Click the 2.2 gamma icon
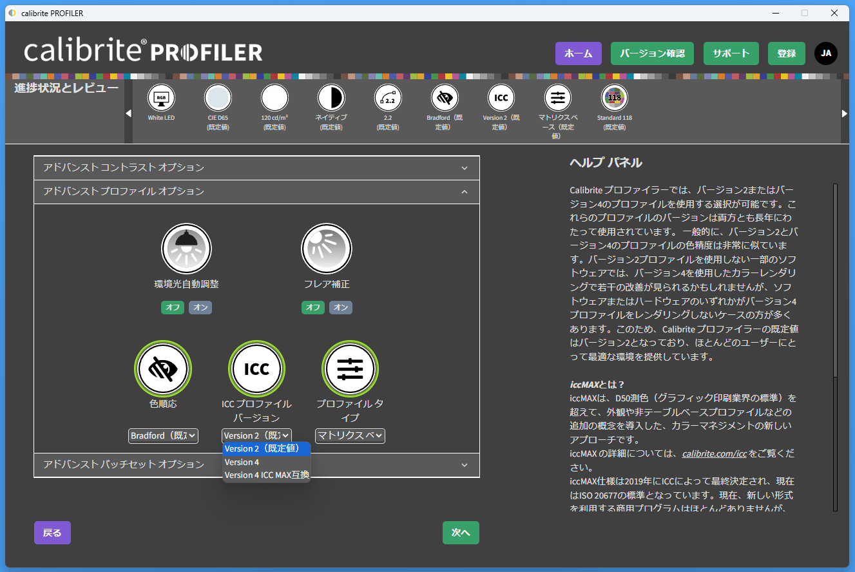 point(388,98)
